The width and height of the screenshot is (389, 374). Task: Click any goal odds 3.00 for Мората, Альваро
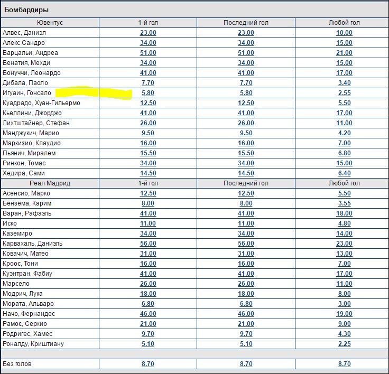345,304
